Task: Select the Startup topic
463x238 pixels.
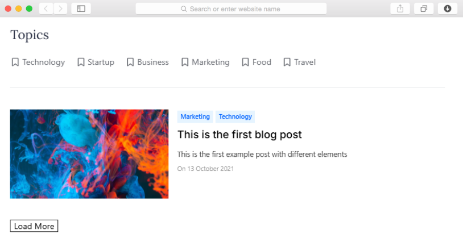Action: coord(101,62)
